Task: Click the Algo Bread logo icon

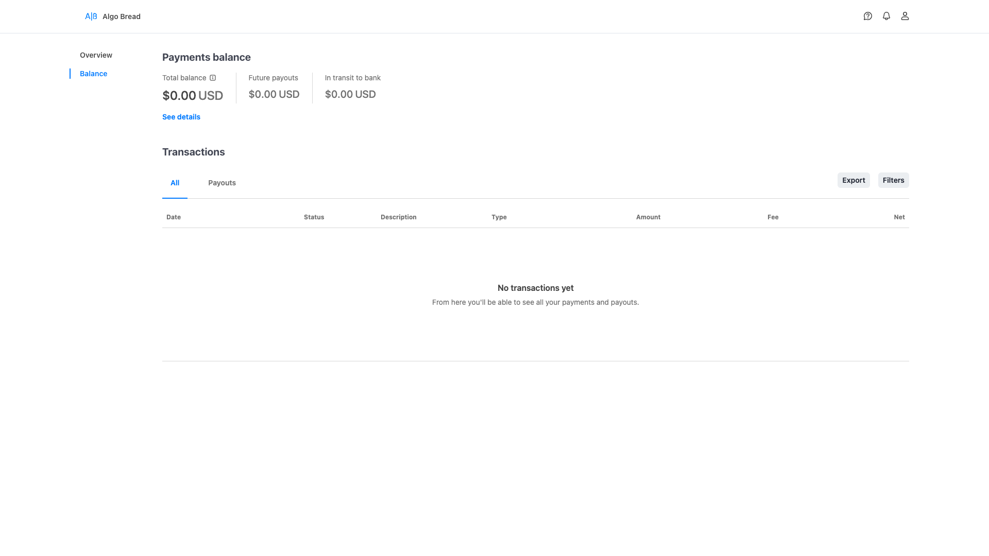Action: [x=91, y=16]
